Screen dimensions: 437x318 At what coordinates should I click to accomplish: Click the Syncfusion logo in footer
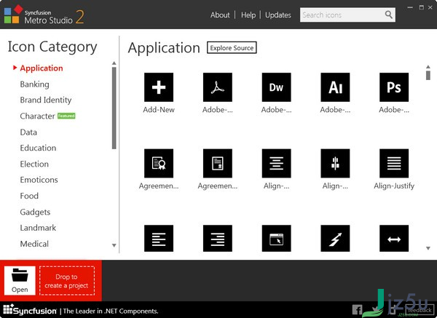tap(30, 310)
